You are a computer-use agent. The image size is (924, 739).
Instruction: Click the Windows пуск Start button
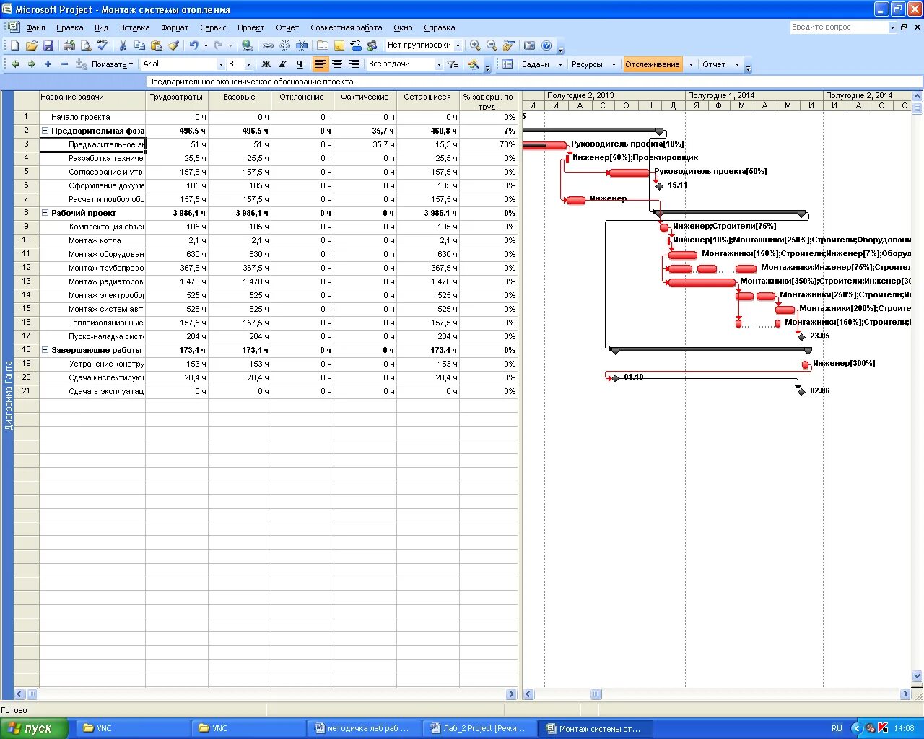pos(35,728)
